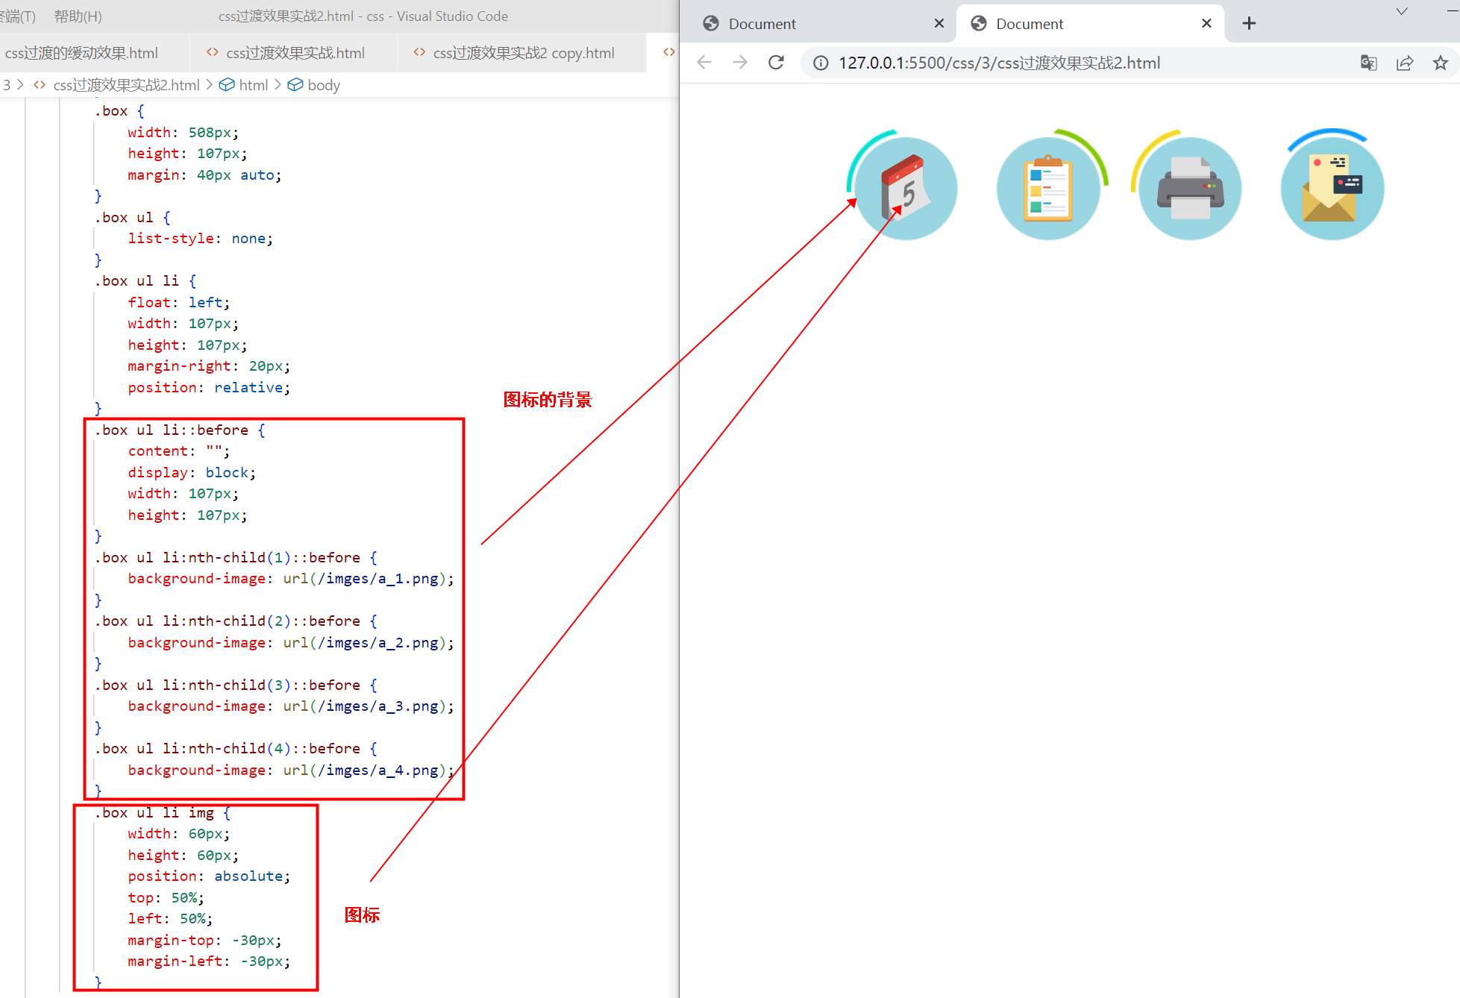
Task: Click the html cube icon in breadcrumb
Action: tap(227, 85)
